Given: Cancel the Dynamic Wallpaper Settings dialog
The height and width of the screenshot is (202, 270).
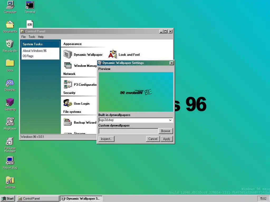Looking at the screenshot, I should tap(153, 139).
